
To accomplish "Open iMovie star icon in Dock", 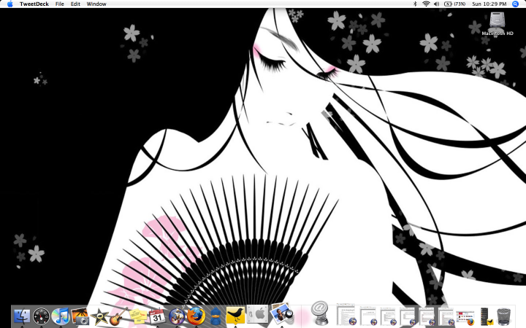I will (x=99, y=316).
